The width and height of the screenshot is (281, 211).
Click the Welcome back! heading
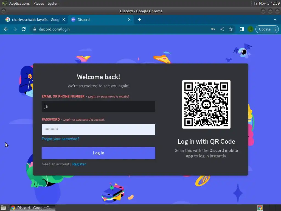point(99,77)
